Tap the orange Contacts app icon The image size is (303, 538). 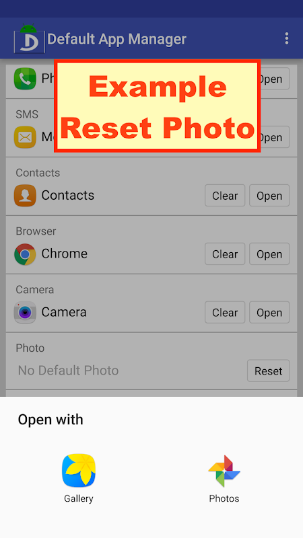point(25,195)
